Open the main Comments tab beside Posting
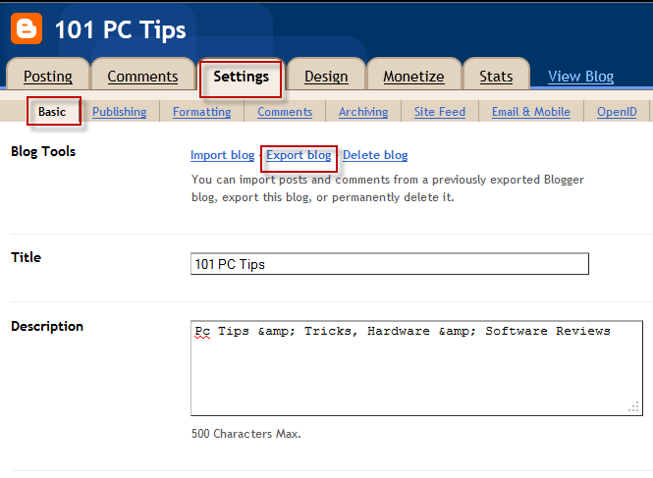653x478 pixels. point(142,77)
